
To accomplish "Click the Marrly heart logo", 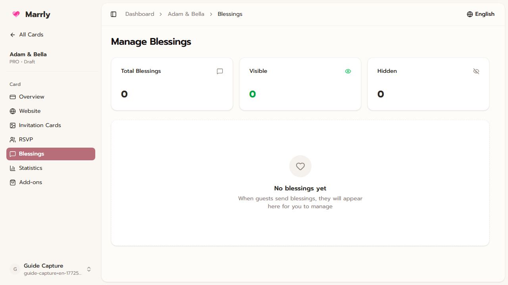I will pyautogui.click(x=16, y=14).
